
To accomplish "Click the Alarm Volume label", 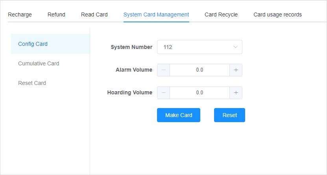I will pos(134,70).
